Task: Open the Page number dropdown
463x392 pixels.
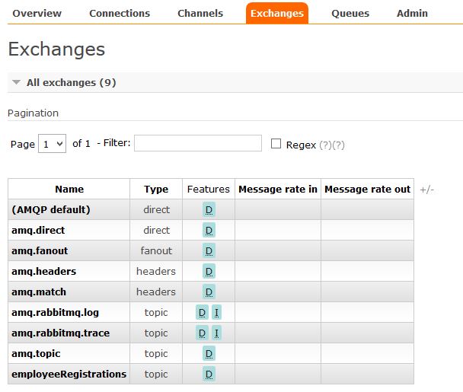Action: coord(52,144)
